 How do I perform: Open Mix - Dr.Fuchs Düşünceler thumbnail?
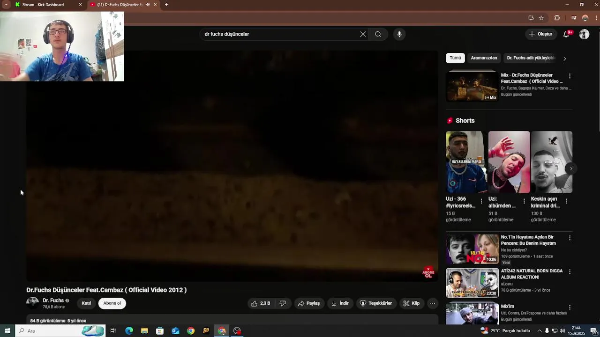(x=472, y=86)
